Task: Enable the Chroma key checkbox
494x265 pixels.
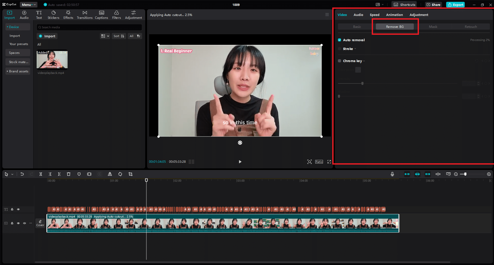Action: [x=339, y=61]
